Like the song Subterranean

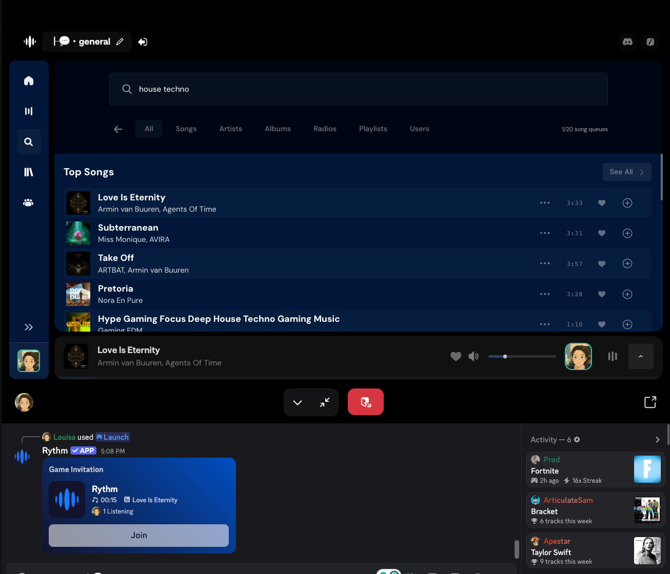tap(602, 233)
